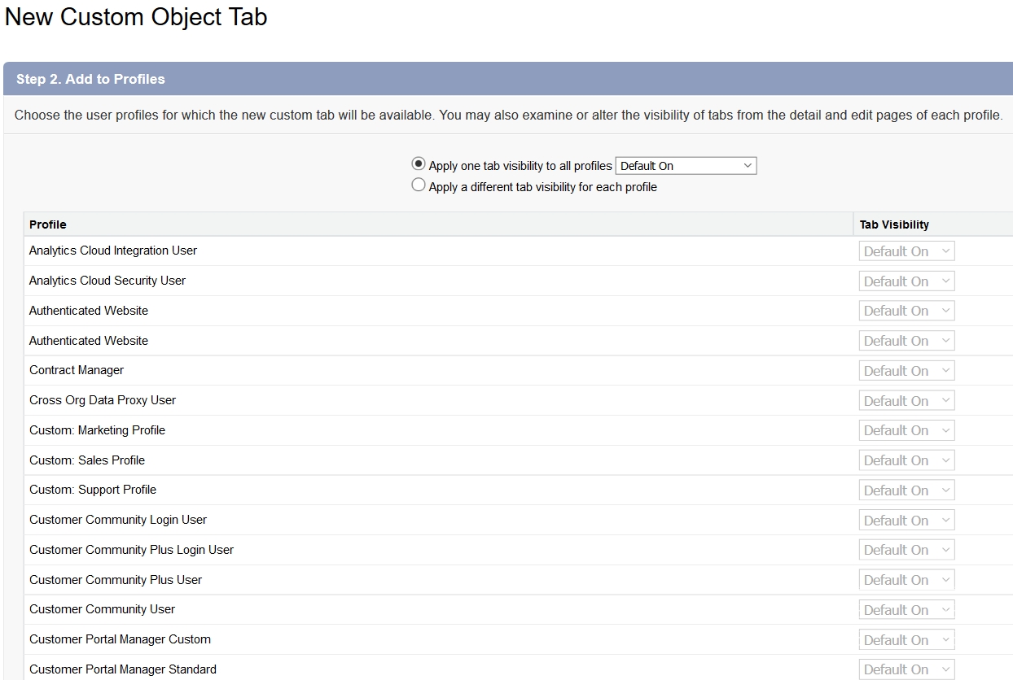Open Tab Visibility dropdown for Custom: Support Profile
This screenshot has height=680, width=1013.
(906, 490)
